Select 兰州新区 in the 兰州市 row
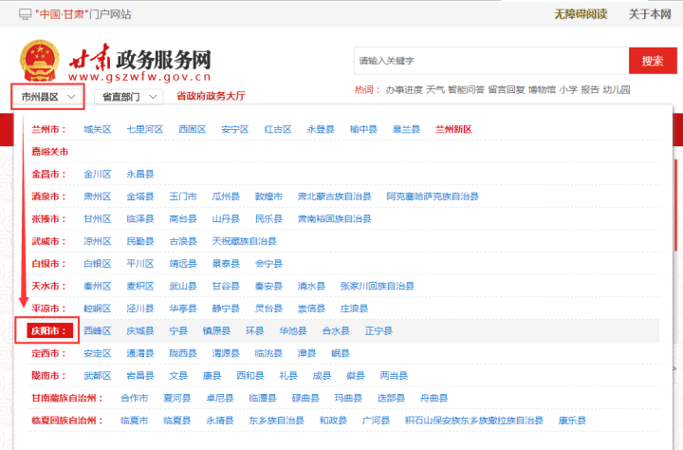This screenshot has height=450, width=683. pos(453,129)
